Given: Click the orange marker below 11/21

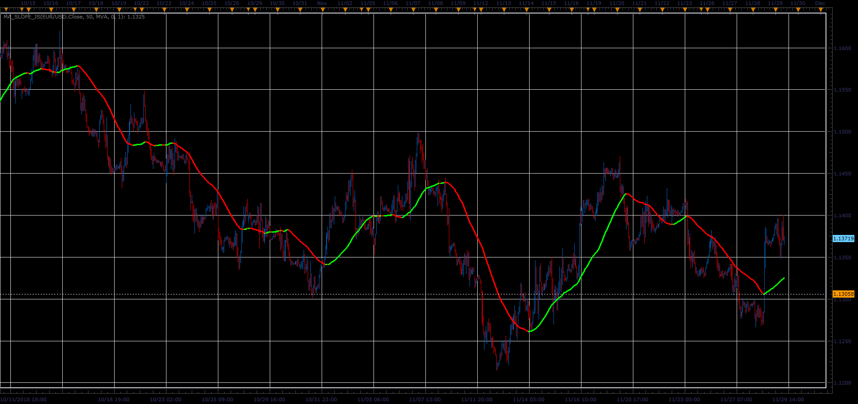Looking at the screenshot, I should (640, 10).
